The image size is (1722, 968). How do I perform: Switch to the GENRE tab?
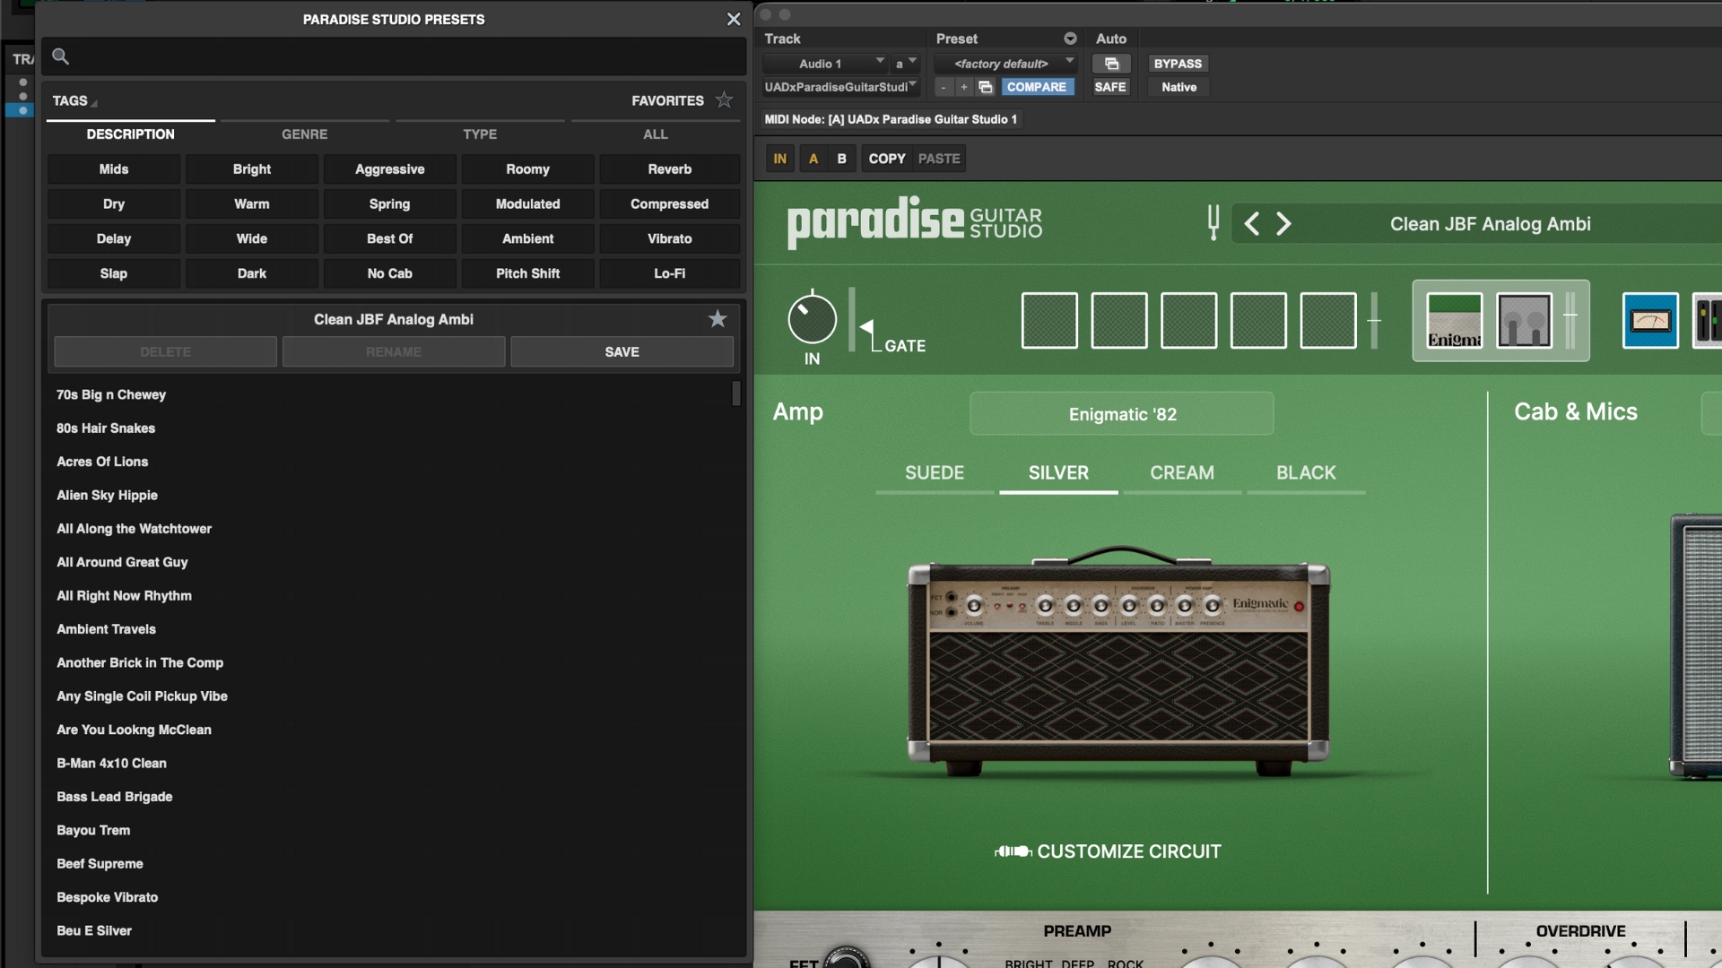point(304,134)
